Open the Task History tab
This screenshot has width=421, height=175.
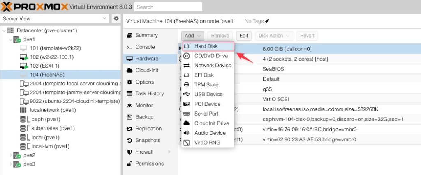tap(150, 93)
